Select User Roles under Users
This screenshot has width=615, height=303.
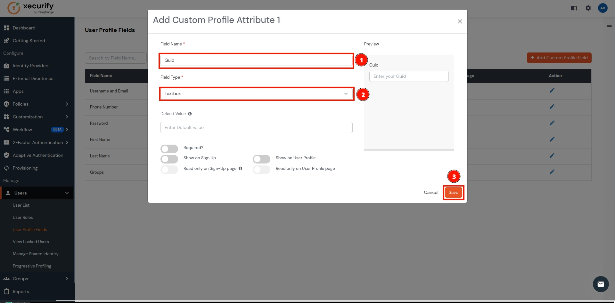(x=23, y=217)
